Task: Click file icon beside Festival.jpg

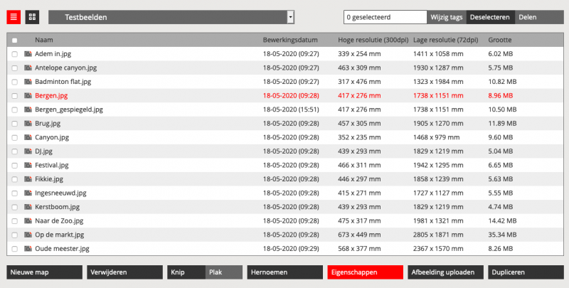Action: coord(28,165)
